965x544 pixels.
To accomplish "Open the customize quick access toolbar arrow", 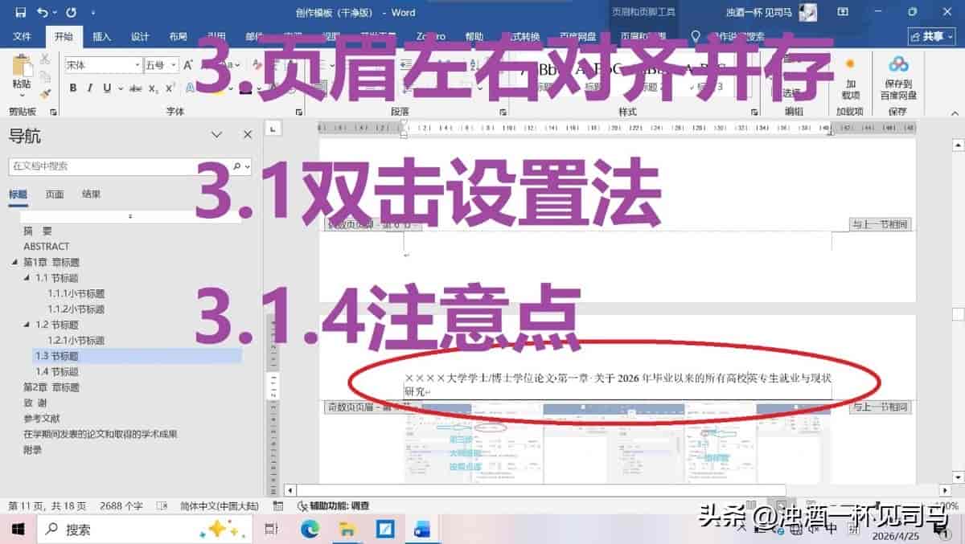I will coord(93,13).
